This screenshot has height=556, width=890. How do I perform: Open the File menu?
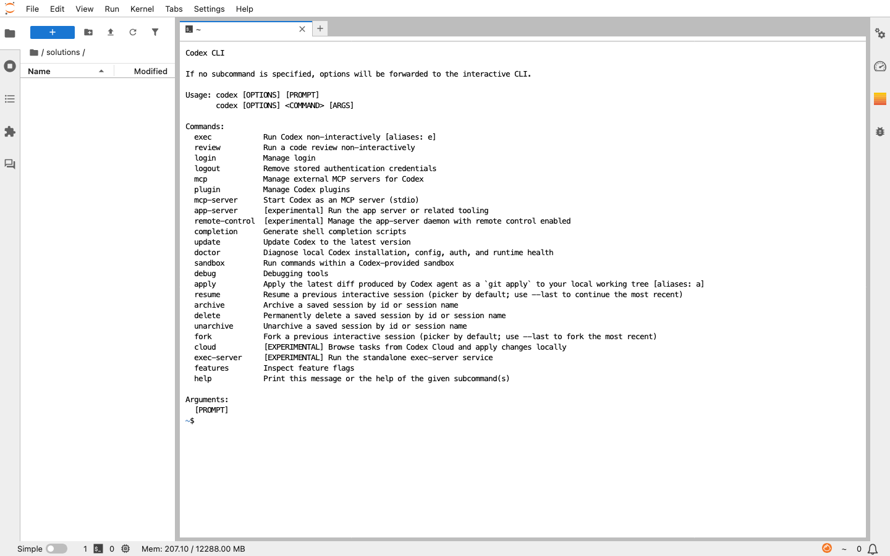(33, 9)
